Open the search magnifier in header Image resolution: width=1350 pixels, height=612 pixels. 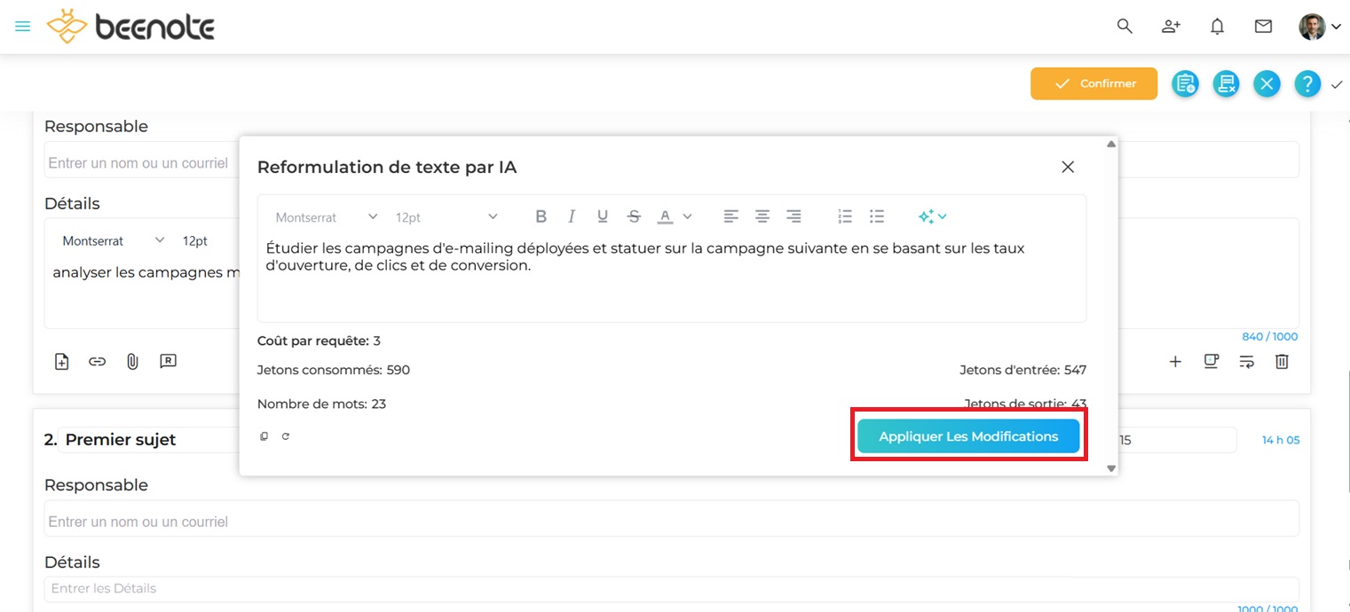(x=1125, y=27)
